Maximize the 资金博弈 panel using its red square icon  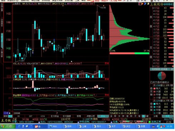[106, 95]
